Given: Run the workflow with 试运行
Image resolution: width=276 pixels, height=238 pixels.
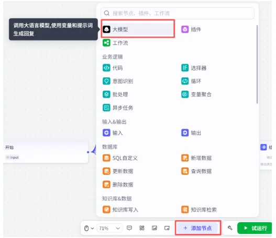Looking at the screenshot, I should (x=255, y=228).
